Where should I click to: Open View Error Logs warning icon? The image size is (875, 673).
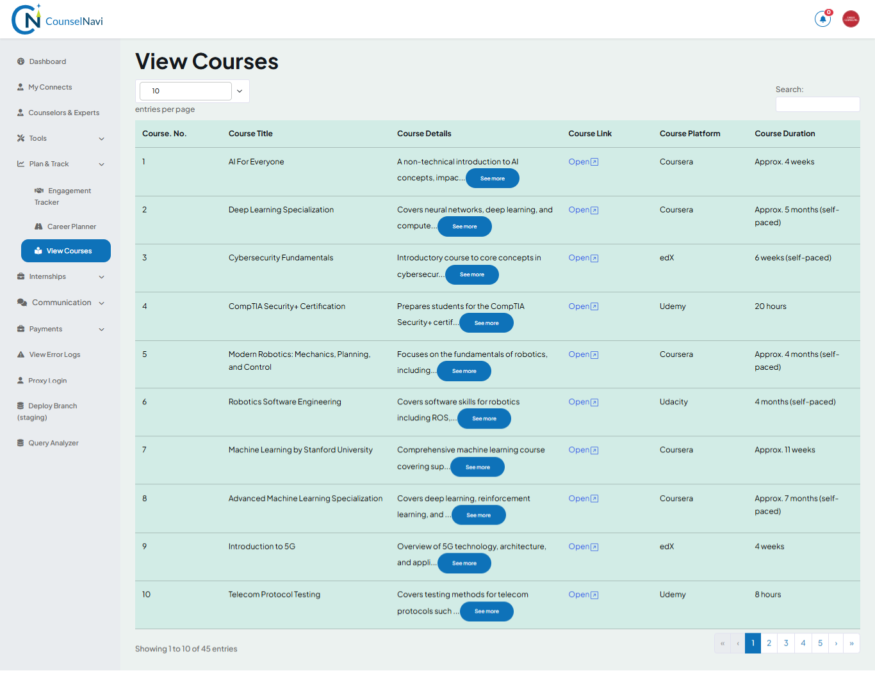point(20,354)
